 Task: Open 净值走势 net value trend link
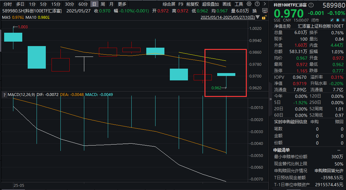point(282,26)
